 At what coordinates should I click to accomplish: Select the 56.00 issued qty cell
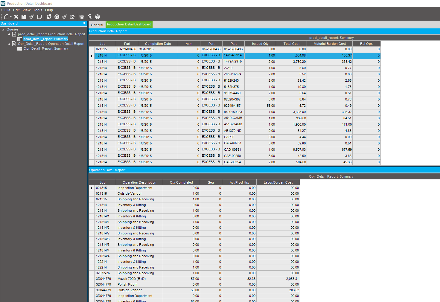260,106
